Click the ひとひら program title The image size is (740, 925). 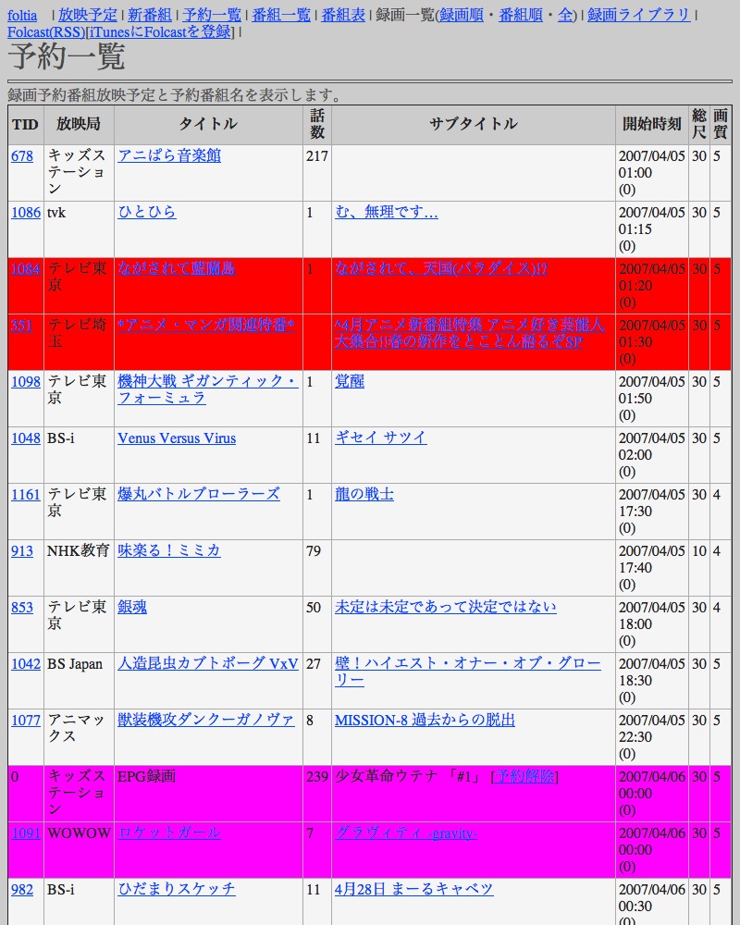coord(146,213)
